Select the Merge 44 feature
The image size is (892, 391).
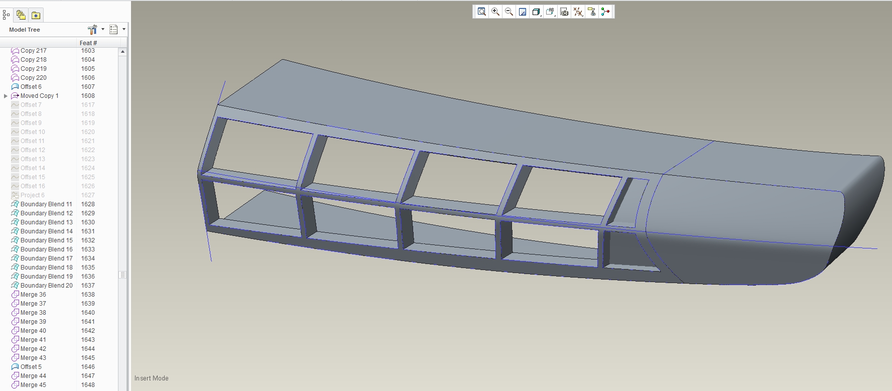[33, 376]
